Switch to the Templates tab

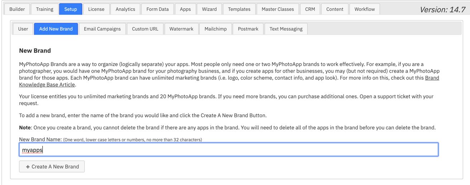point(239,9)
